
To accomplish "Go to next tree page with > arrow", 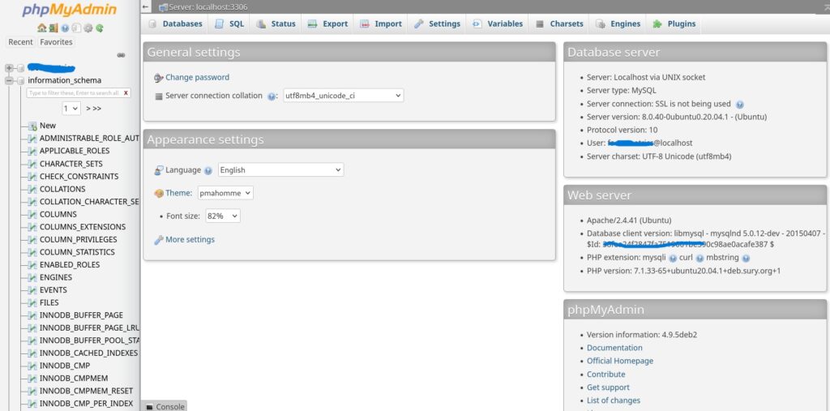I will [x=88, y=109].
